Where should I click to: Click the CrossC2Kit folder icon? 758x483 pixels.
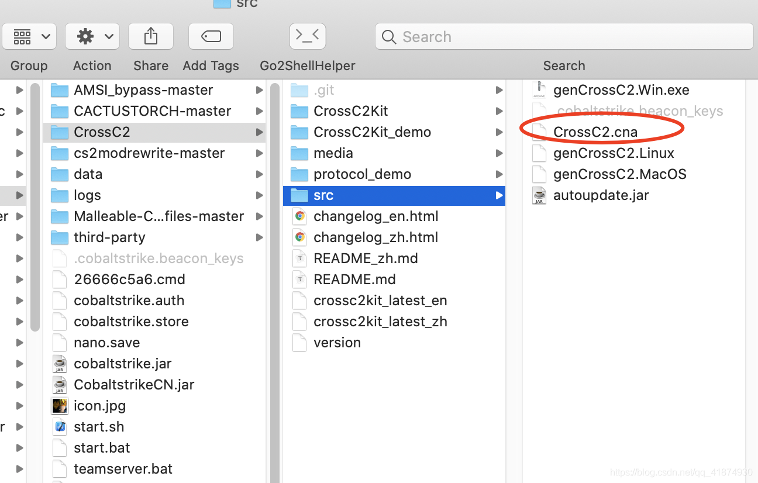pyautogui.click(x=299, y=111)
